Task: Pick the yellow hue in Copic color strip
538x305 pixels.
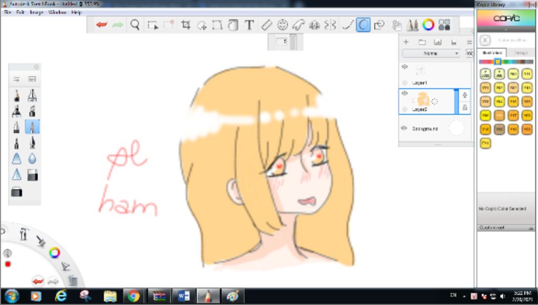Action: [497, 62]
